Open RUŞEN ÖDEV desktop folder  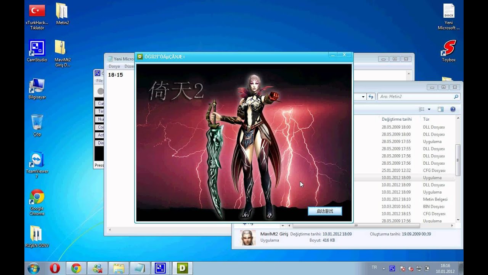point(37,236)
